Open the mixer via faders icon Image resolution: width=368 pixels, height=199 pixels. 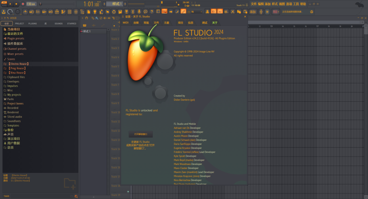click(76, 12)
